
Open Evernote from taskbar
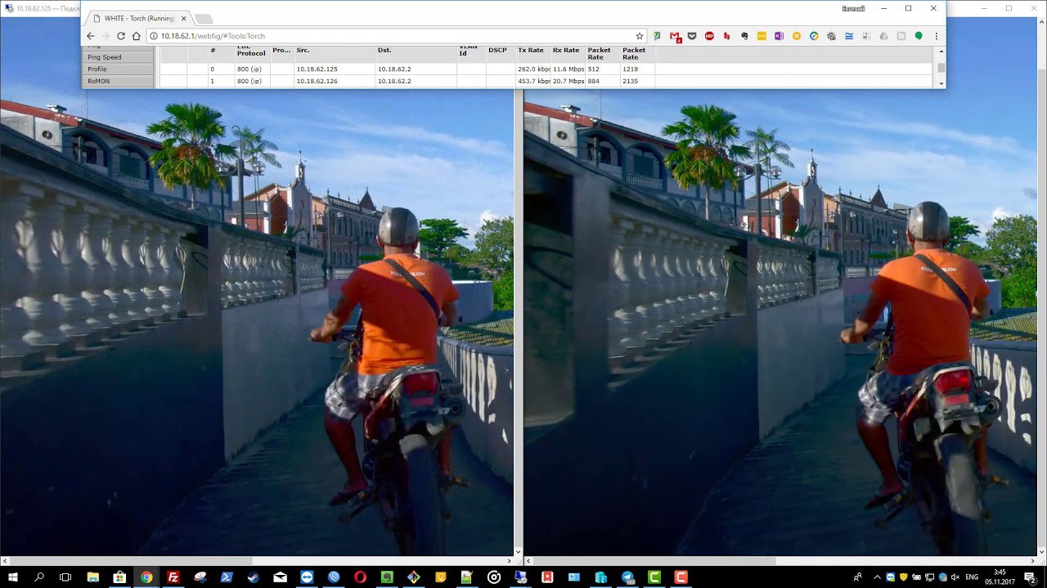point(387,577)
